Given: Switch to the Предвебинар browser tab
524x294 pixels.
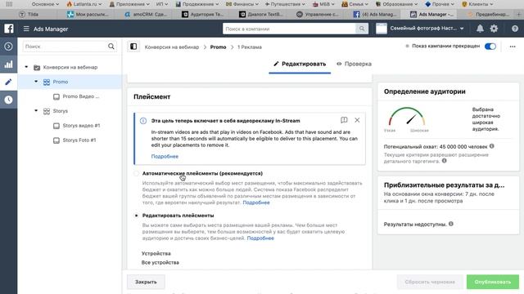Looking at the screenshot, I should pyautogui.click(x=488, y=15).
